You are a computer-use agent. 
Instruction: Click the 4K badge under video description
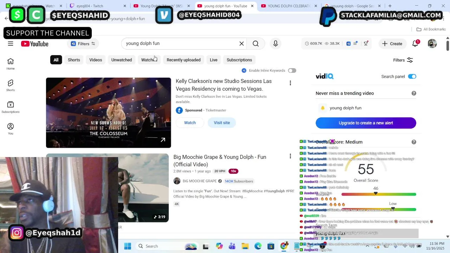coord(177,204)
